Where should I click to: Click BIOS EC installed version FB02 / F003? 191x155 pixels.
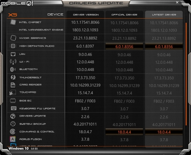click(85, 101)
